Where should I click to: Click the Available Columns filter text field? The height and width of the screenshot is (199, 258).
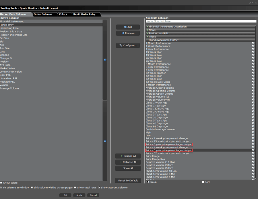click(x=201, y=21)
